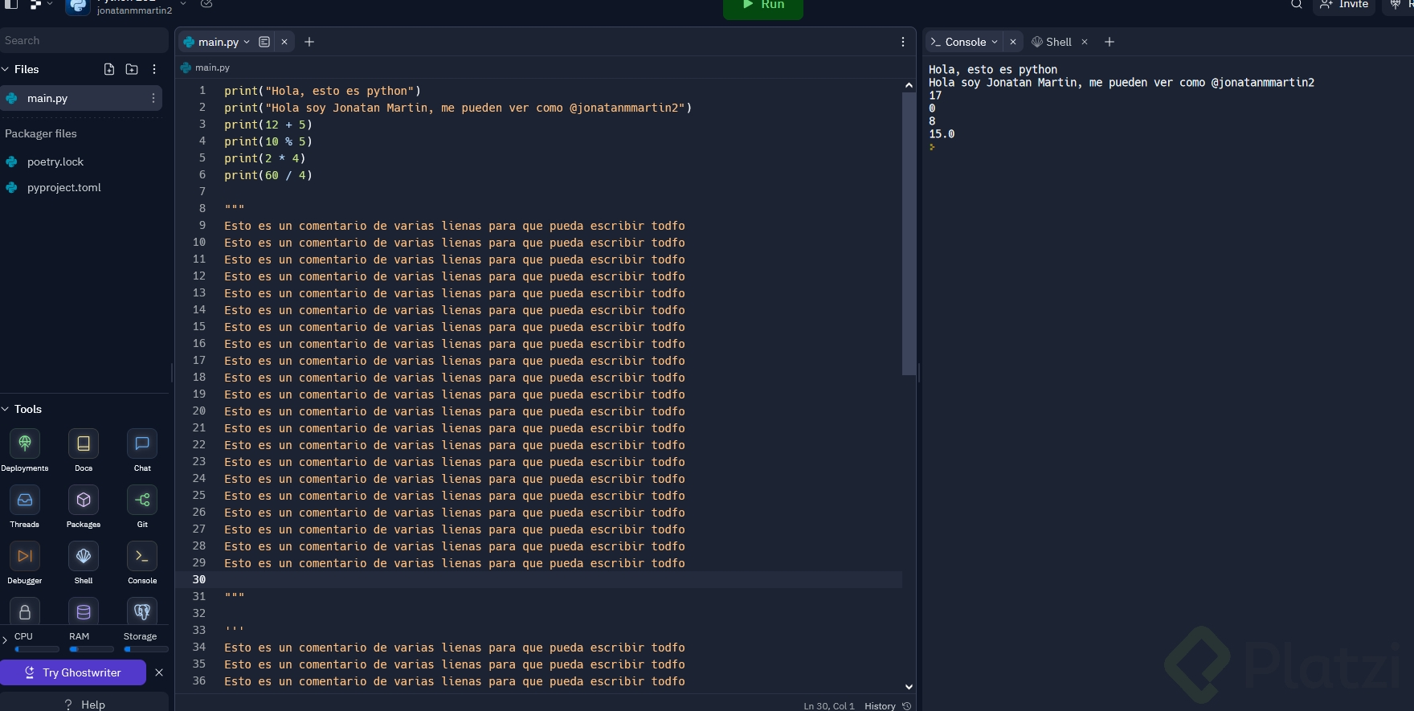Viewport: 1414px width, 711px height.
Task: Click the editor vertical scrollbar thumb
Action: 909,233
